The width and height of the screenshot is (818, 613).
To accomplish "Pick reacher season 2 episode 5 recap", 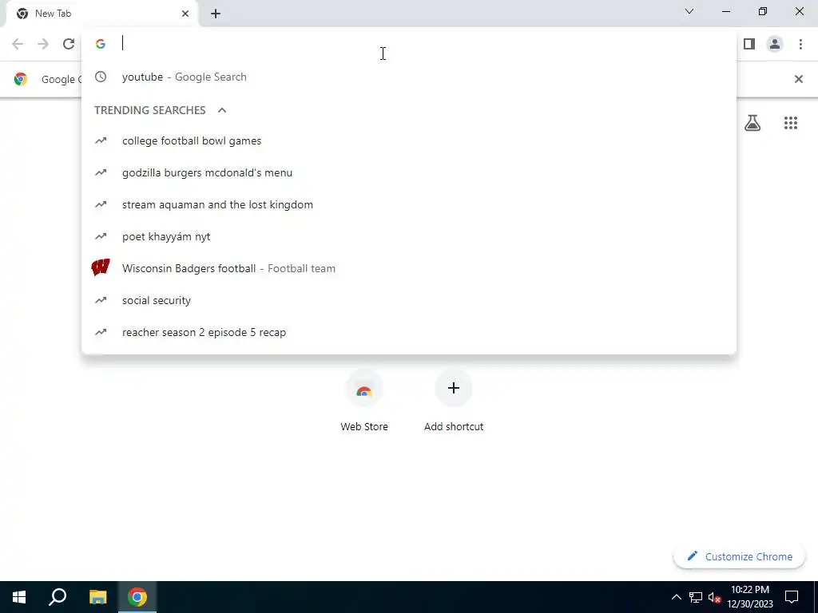I will (x=409, y=332).
